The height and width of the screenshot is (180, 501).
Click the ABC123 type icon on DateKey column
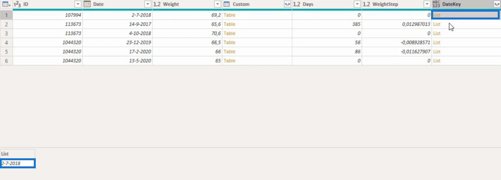[436, 4]
